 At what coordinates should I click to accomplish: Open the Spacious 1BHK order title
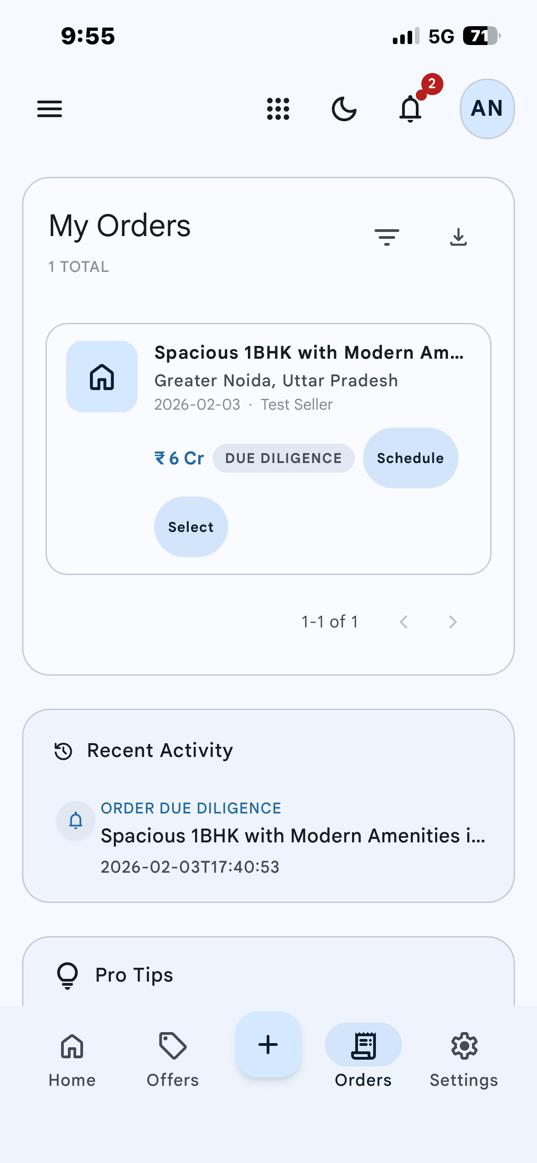(x=309, y=353)
